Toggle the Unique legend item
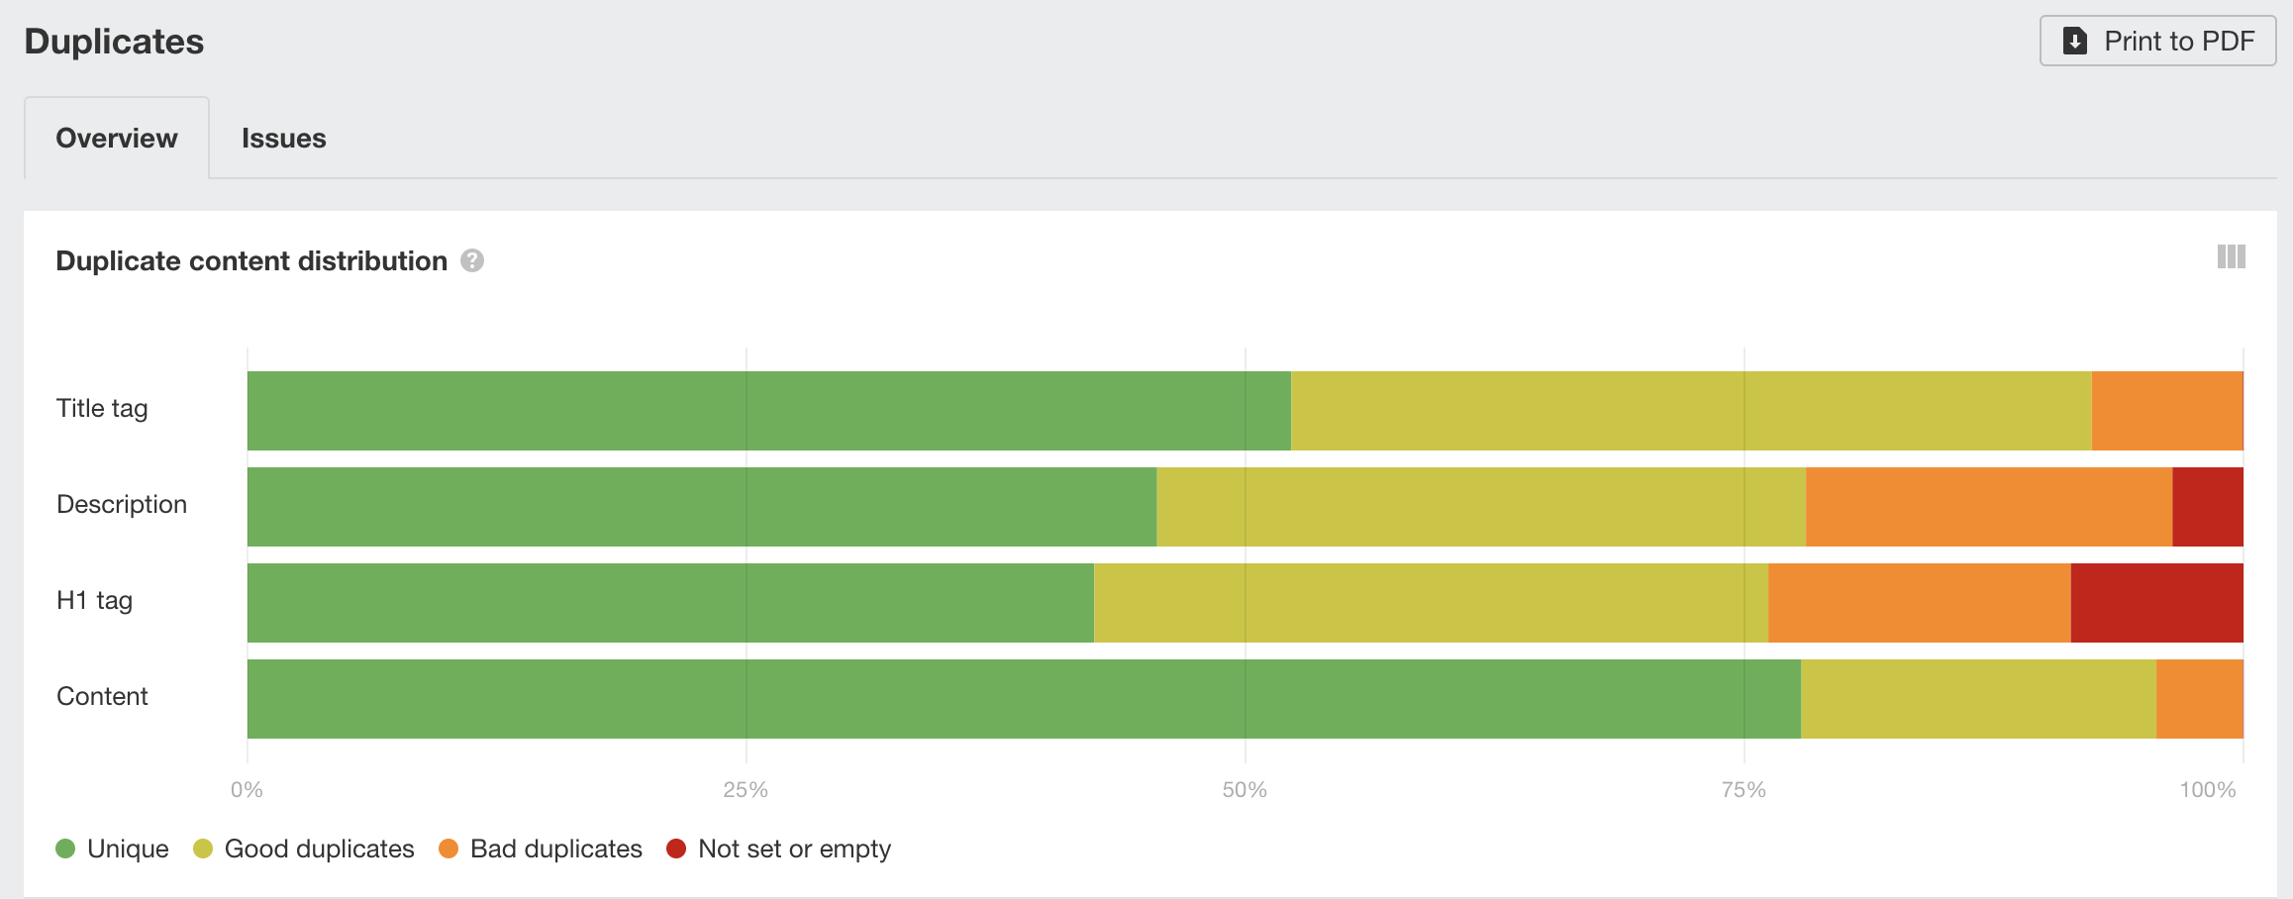 pyautogui.click(x=113, y=849)
